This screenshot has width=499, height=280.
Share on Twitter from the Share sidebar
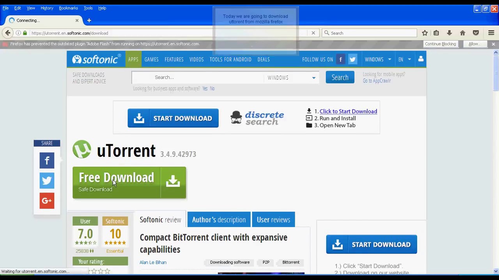47,180
